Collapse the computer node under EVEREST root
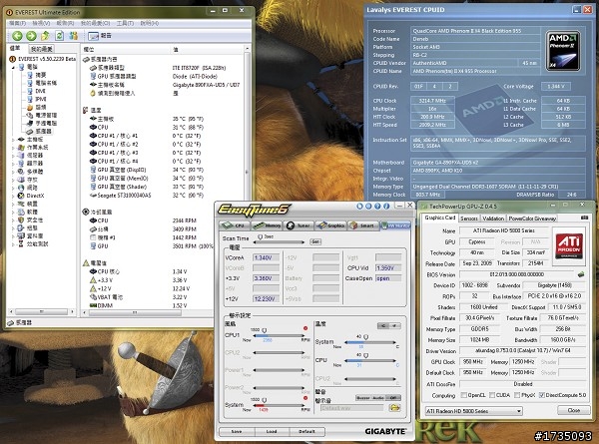Viewport: 599px width, 444px height. tap(13, 67)
